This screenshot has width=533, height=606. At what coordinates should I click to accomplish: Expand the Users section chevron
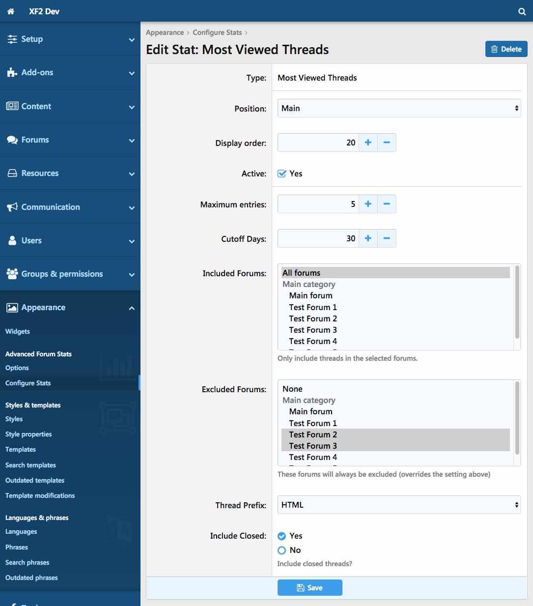click(132, 241)
